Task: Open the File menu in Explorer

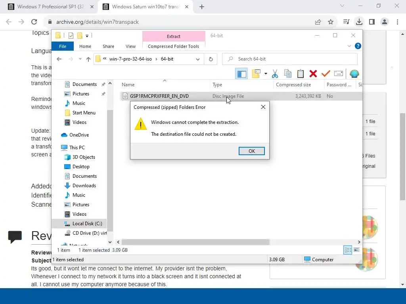Action: 63,46
